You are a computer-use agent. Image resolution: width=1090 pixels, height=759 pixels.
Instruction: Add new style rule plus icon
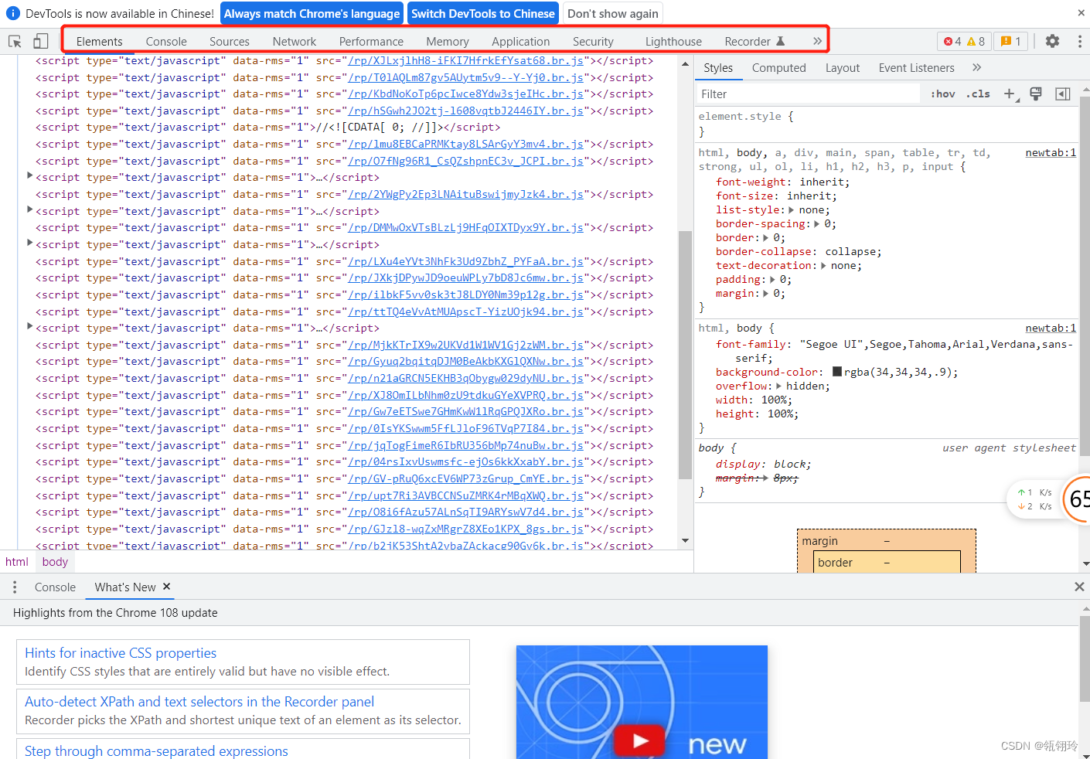point(1010,94)
